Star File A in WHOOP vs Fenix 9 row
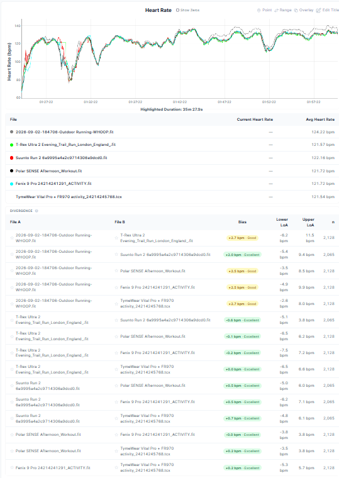 click(12, 287)
